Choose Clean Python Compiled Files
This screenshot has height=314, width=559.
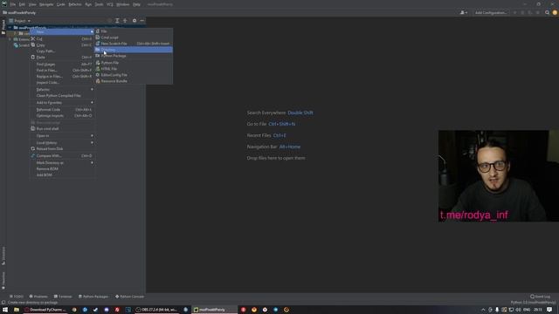click(x=62, y=96)
